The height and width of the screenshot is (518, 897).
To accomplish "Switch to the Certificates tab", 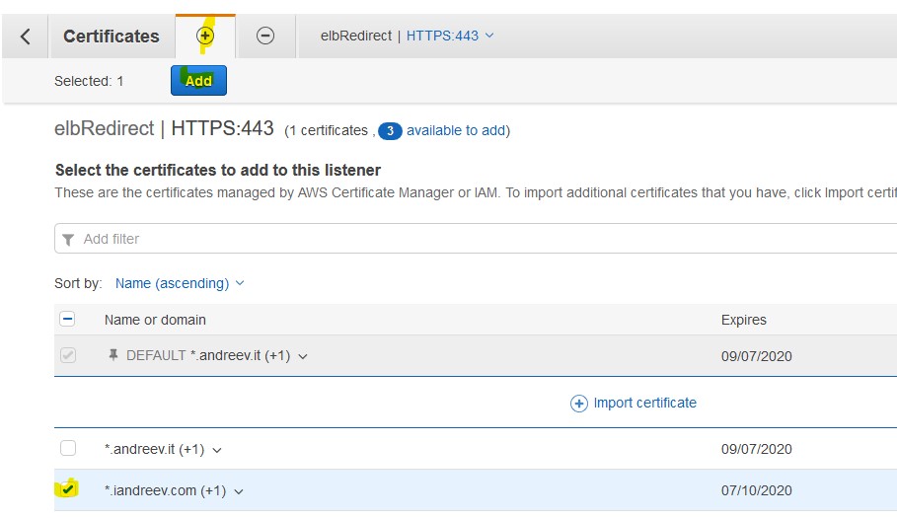I will pos(112,37).
